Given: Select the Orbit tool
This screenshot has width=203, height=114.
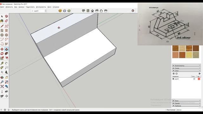Looking at the screenshot, I should (2, 77).
